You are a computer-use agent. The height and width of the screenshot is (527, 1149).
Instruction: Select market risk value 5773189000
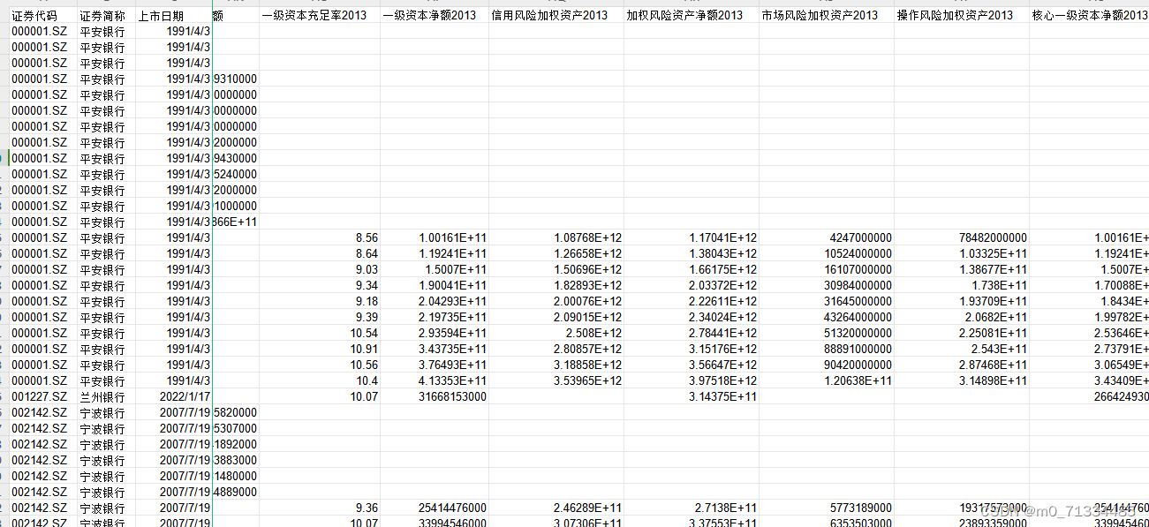(x=827, y=508)
